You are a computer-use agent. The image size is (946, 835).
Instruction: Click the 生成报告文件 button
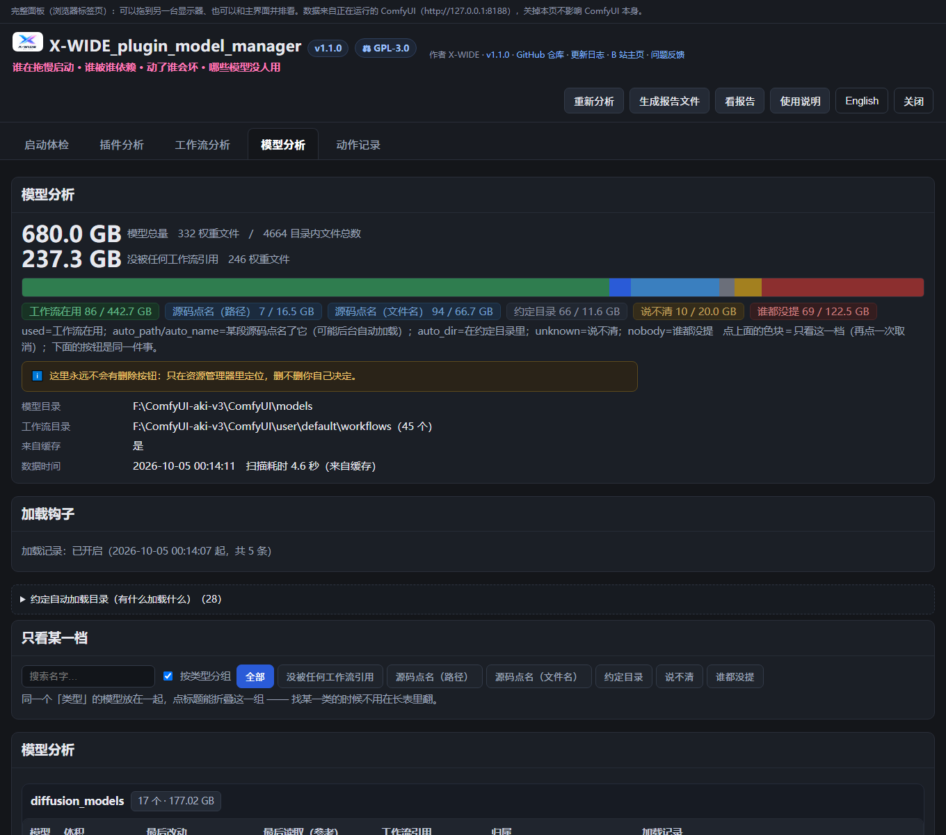[669, 101]
